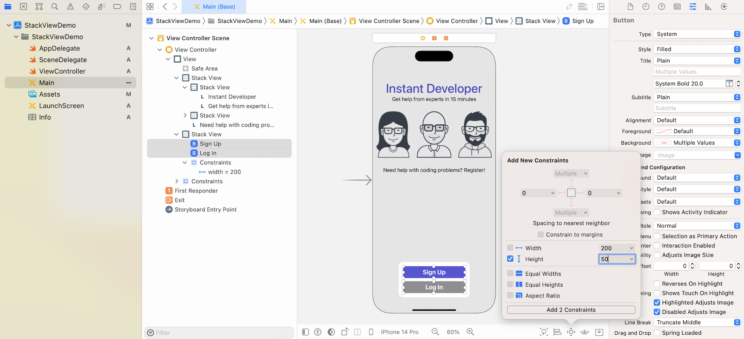This screenshot has width=744, height=339.
Task: Open the Connections inspector icon
Action: point(724,7)
